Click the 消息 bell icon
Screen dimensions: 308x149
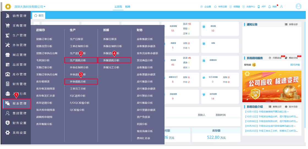269,7
